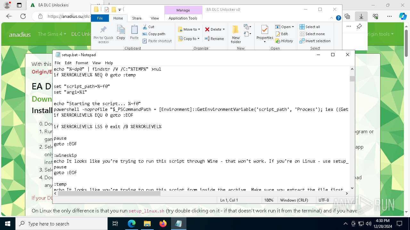The height and width of the screenshot is (230, 410).
Task: Click Notepad vertical scrollbar thumb
Action: [352, 79]
